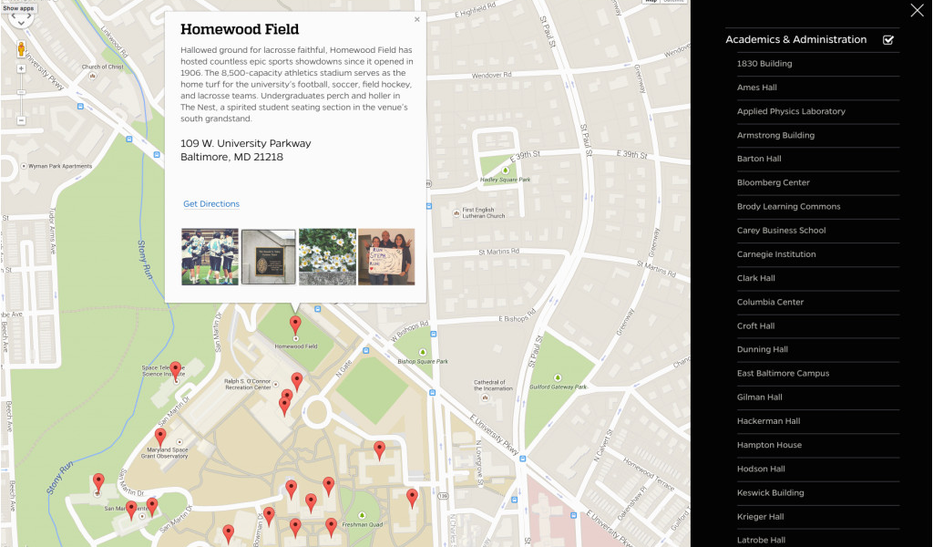Open the Get Directions link
Viewport: 933px width, 547px height.
[x=211, y=203]
